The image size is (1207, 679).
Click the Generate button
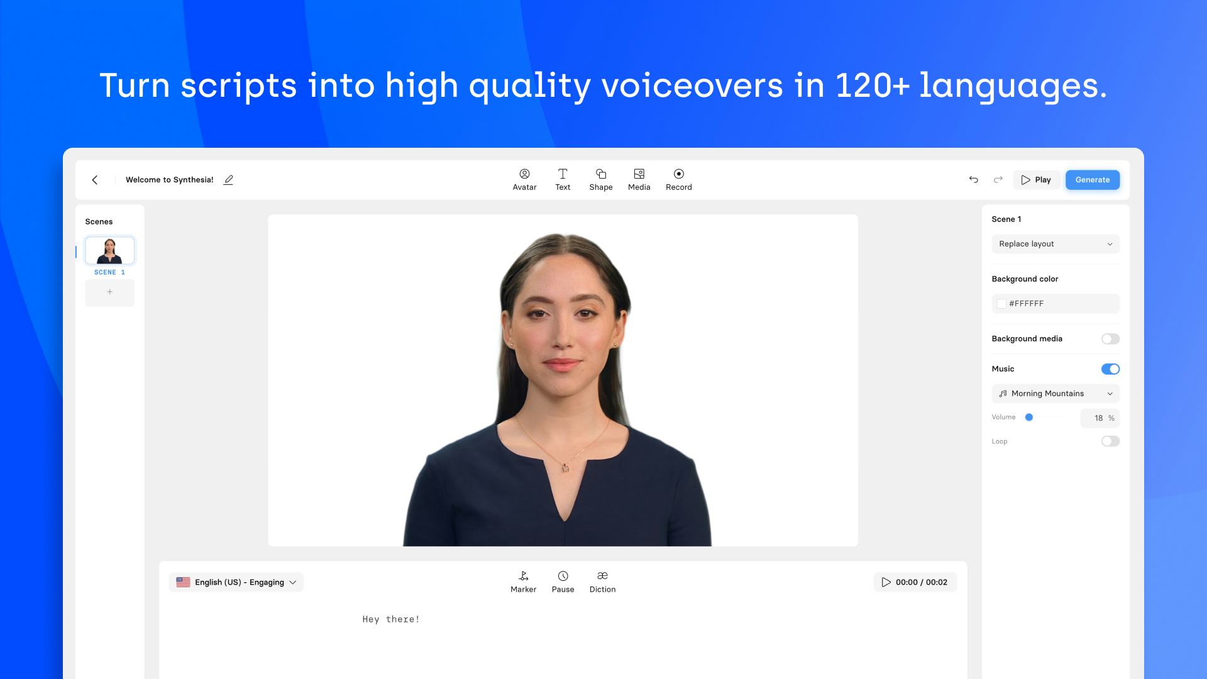(x=1093, y=180)
